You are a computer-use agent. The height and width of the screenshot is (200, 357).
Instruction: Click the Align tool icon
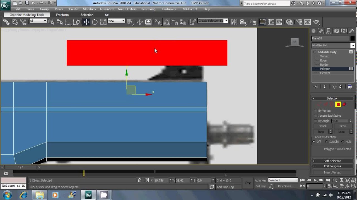click(x=243, y=22)
